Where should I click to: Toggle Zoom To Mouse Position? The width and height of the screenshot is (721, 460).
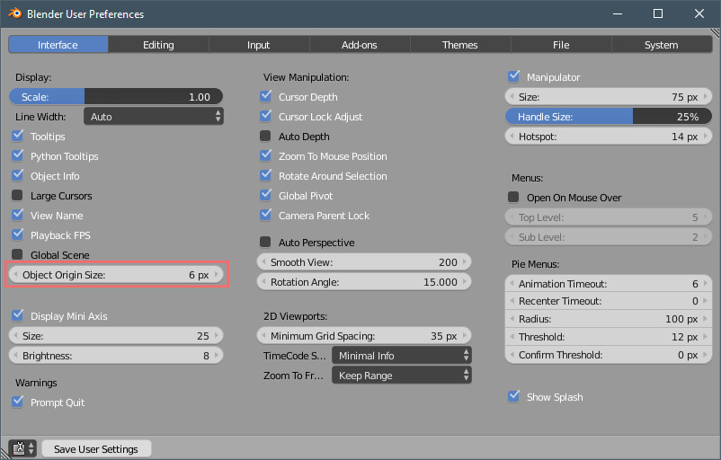click(265, 155)
